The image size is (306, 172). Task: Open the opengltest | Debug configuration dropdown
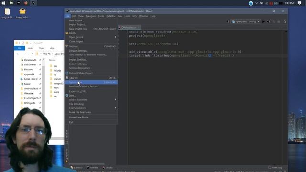coord(246,21)
